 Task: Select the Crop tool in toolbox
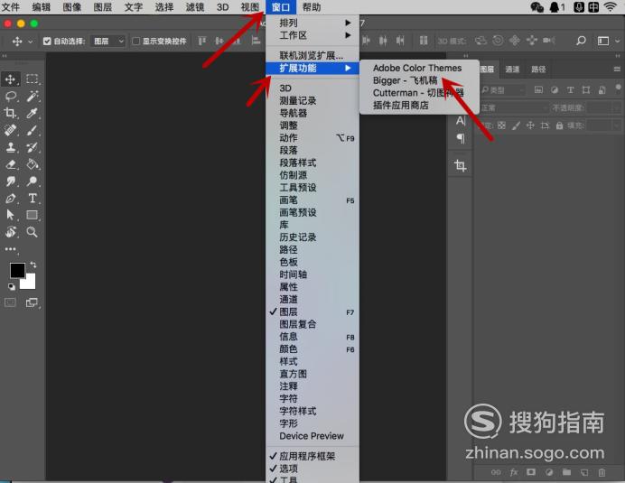(10, 113)
